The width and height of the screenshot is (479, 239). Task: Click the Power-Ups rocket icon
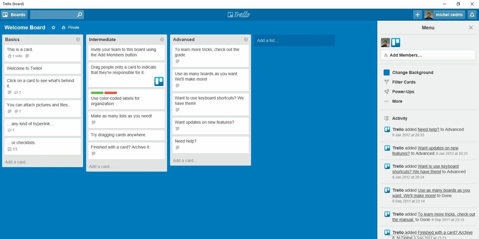click(x=387, y=92)
